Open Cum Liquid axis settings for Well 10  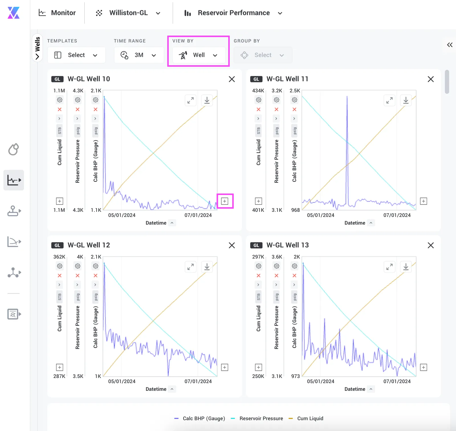[x=60, y=100]
